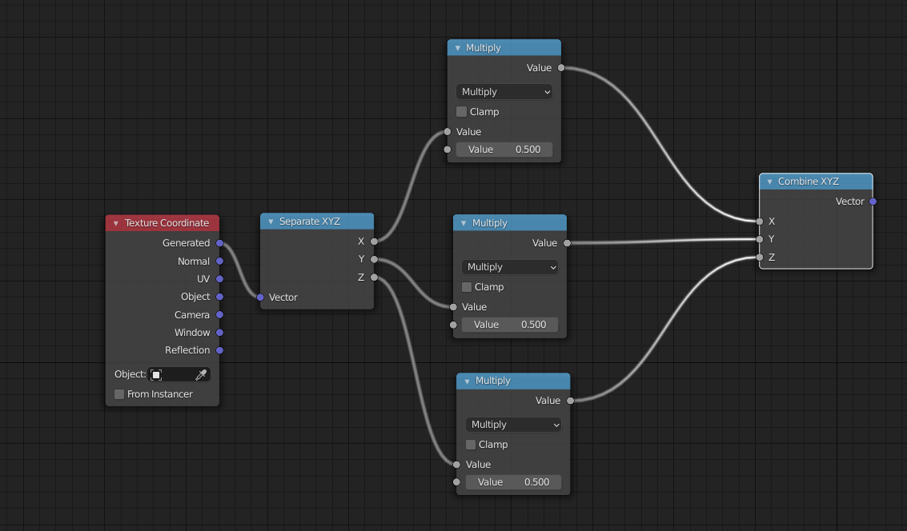907x531 pixels.
Task: Click the Value field on the top Multiply node
Action: pos(504,149)
